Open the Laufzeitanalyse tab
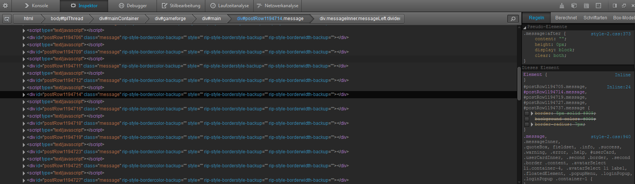 tap(229, 6)
